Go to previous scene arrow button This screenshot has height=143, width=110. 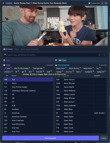click(102, 3)
